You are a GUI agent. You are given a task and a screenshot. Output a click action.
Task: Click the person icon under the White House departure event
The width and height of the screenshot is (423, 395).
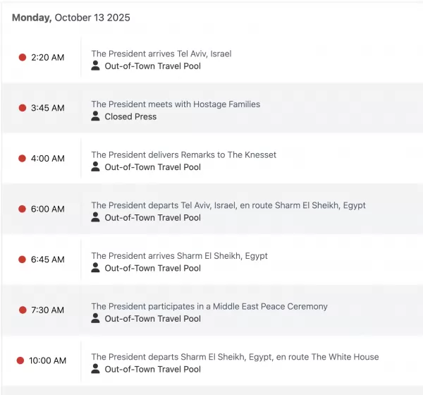coord(96,369)
